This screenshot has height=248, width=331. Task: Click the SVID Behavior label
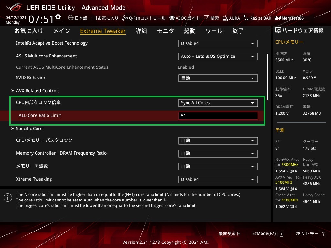click(x=31, y=77)
